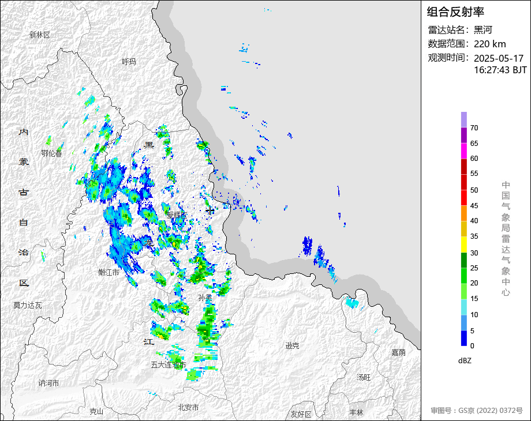Click the dark red legend band between 55 and 60

pos(464,166)
